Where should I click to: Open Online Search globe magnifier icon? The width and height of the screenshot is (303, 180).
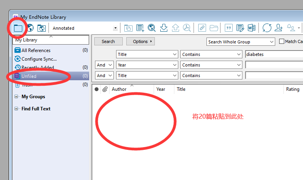[152, 28]
